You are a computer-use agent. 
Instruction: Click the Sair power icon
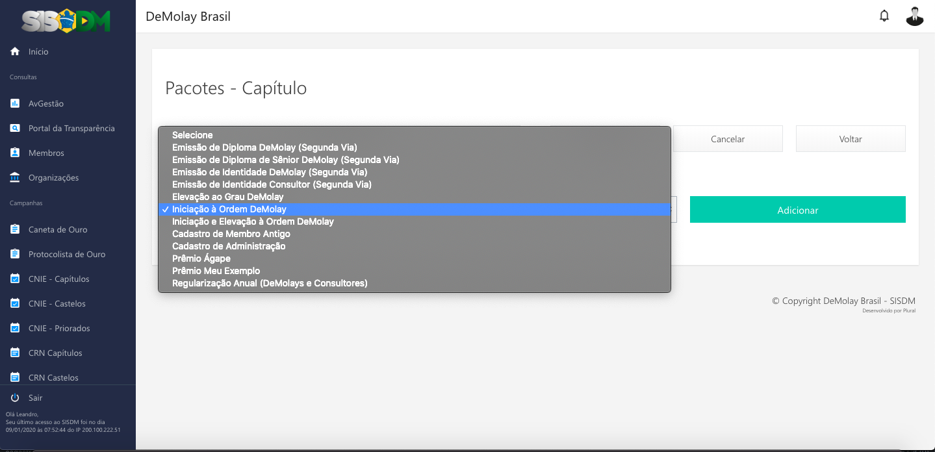click(x=15, y=397)
